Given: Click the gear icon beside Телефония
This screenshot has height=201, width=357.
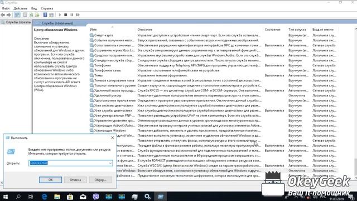Looking at the screenshot, I should coord(91,65).
